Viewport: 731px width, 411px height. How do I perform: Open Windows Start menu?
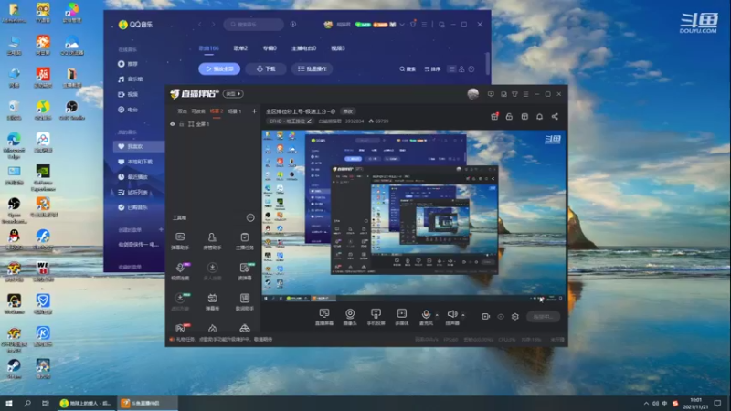click(x=9, y=403)
